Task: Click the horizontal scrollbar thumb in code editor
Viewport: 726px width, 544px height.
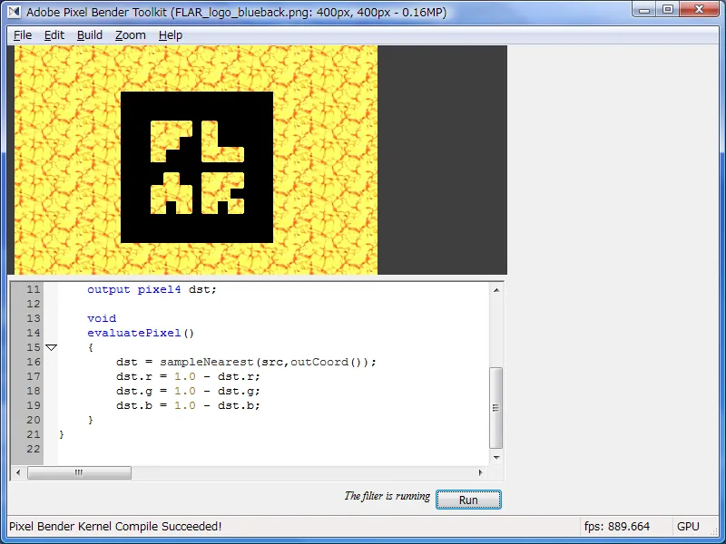Action: [79, 472]
